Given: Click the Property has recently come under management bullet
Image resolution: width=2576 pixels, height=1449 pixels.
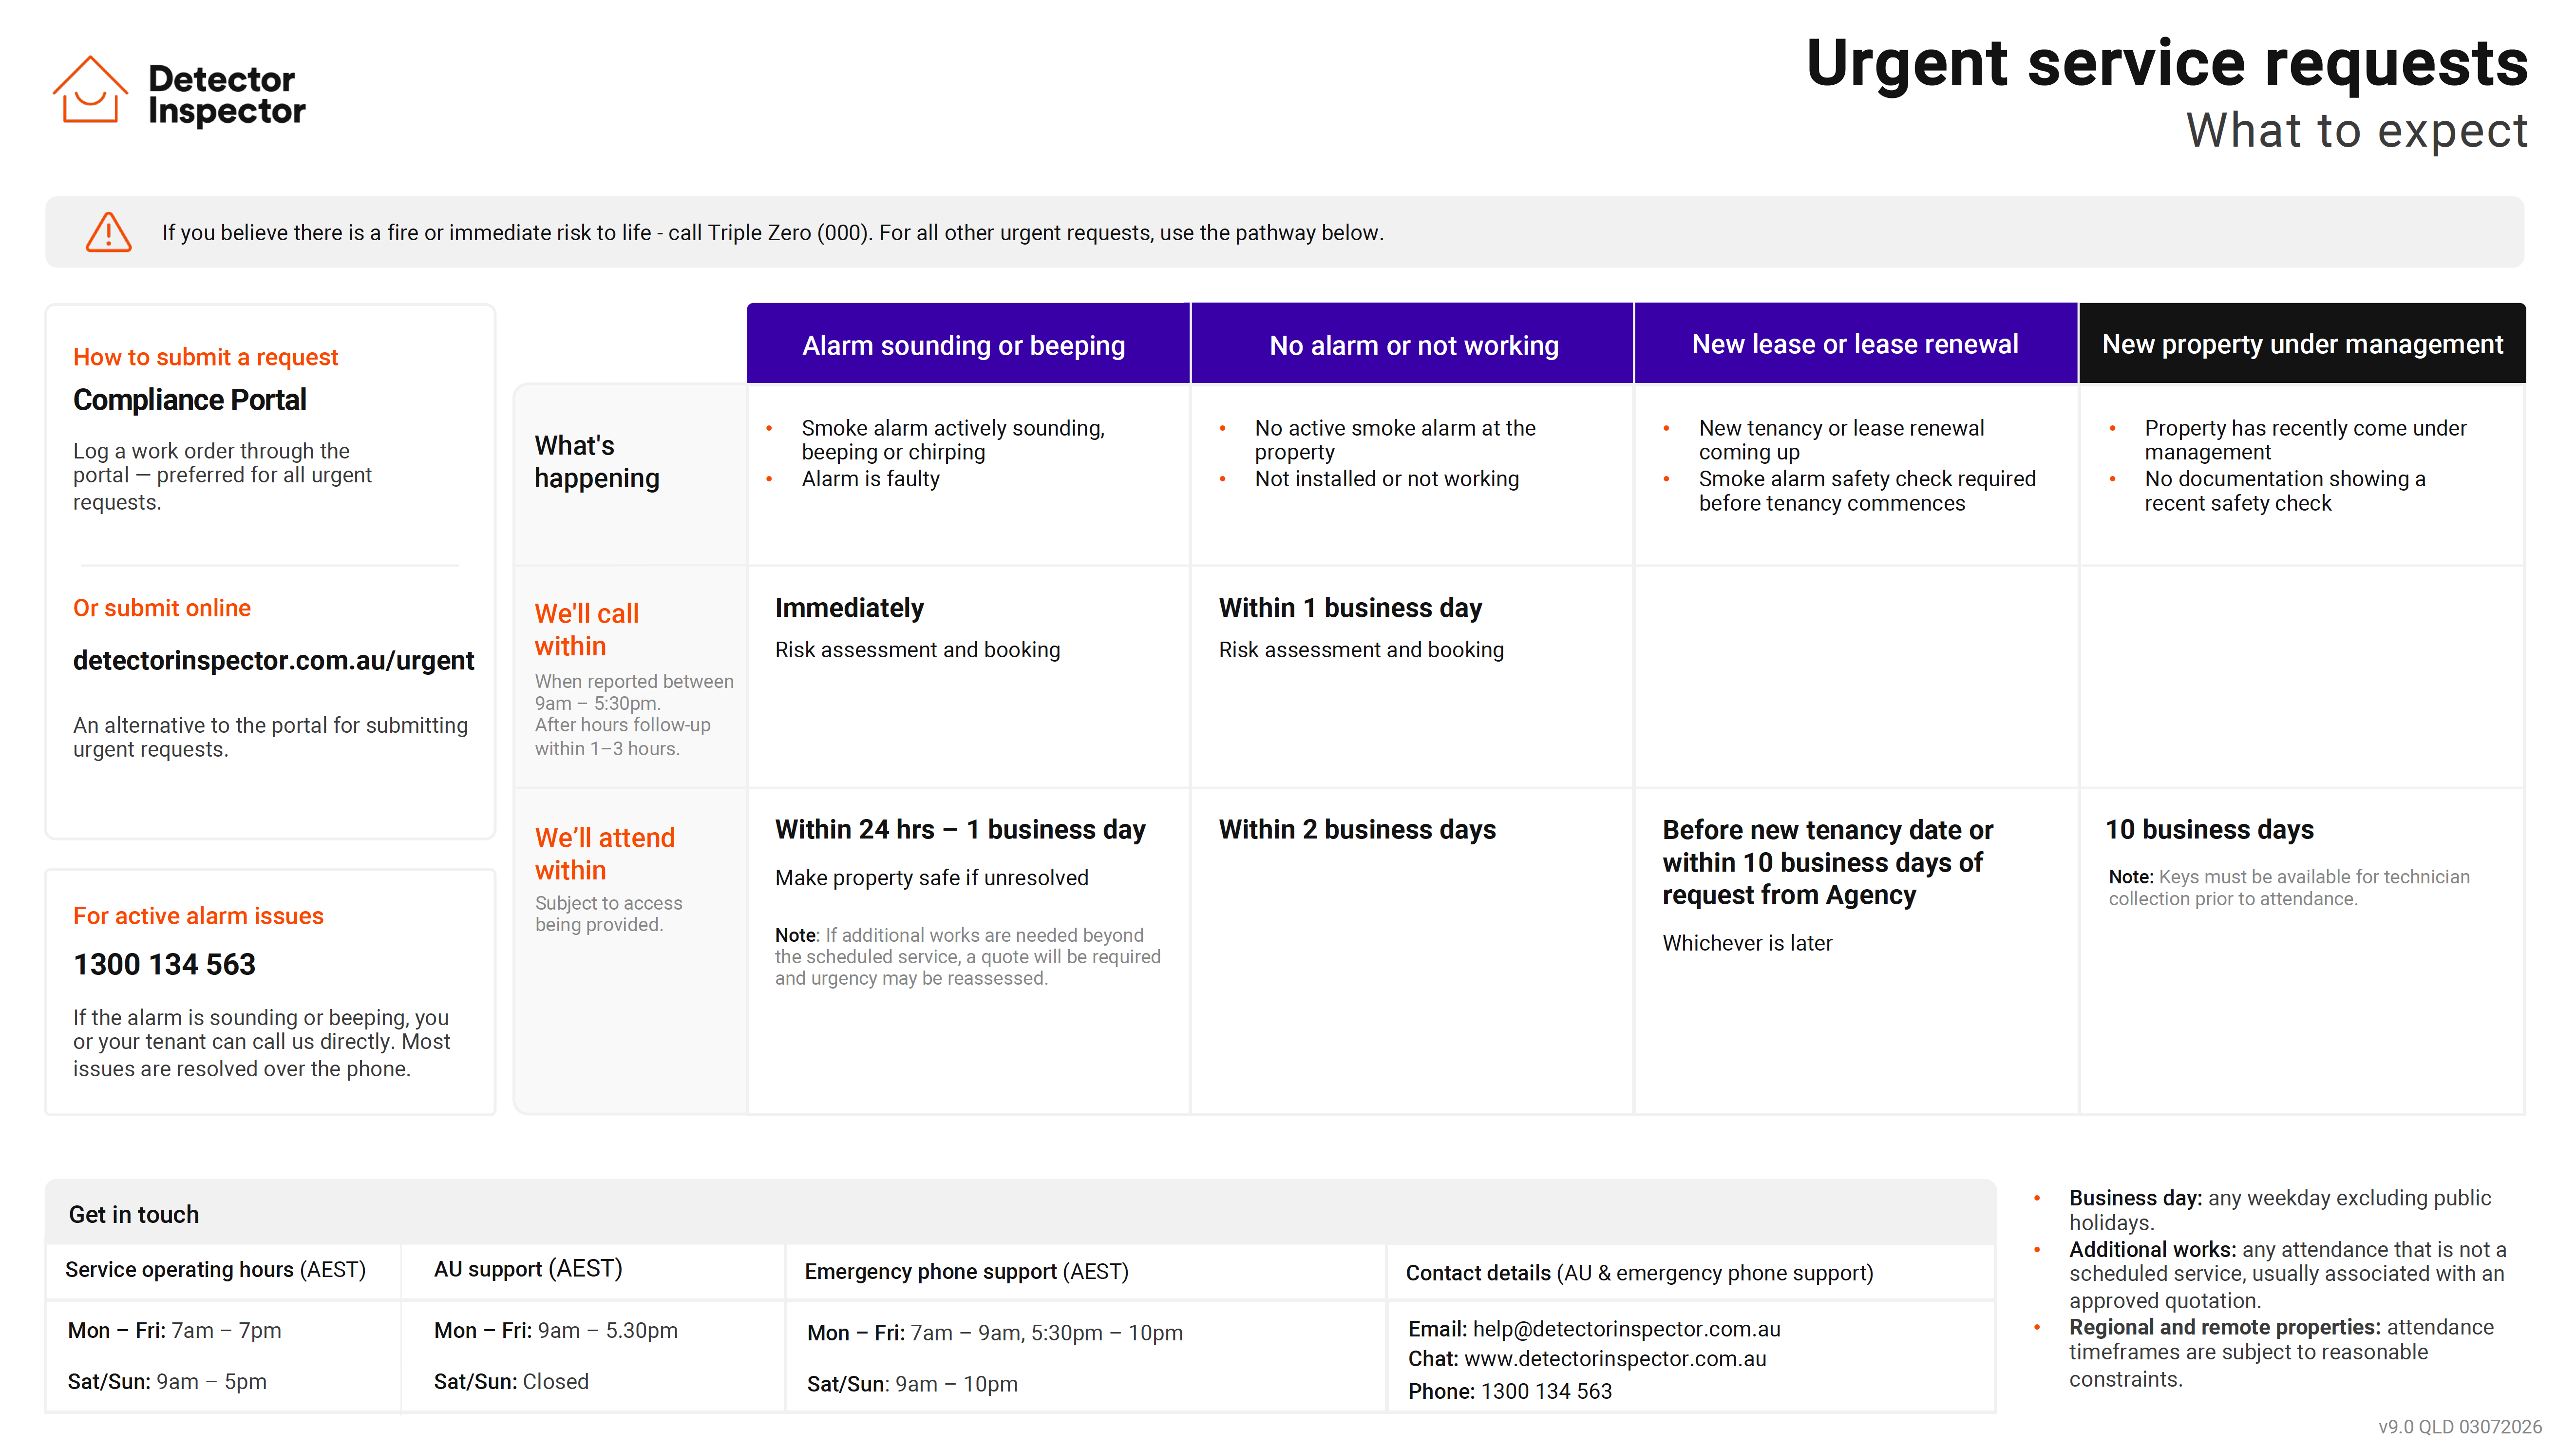Looking at the screenshot, I should click(x=2305, y=440).
